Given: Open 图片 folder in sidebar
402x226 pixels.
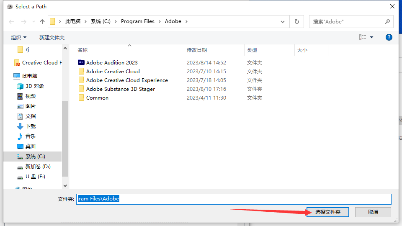Looking at the screenshot, I should coord(26,106).
